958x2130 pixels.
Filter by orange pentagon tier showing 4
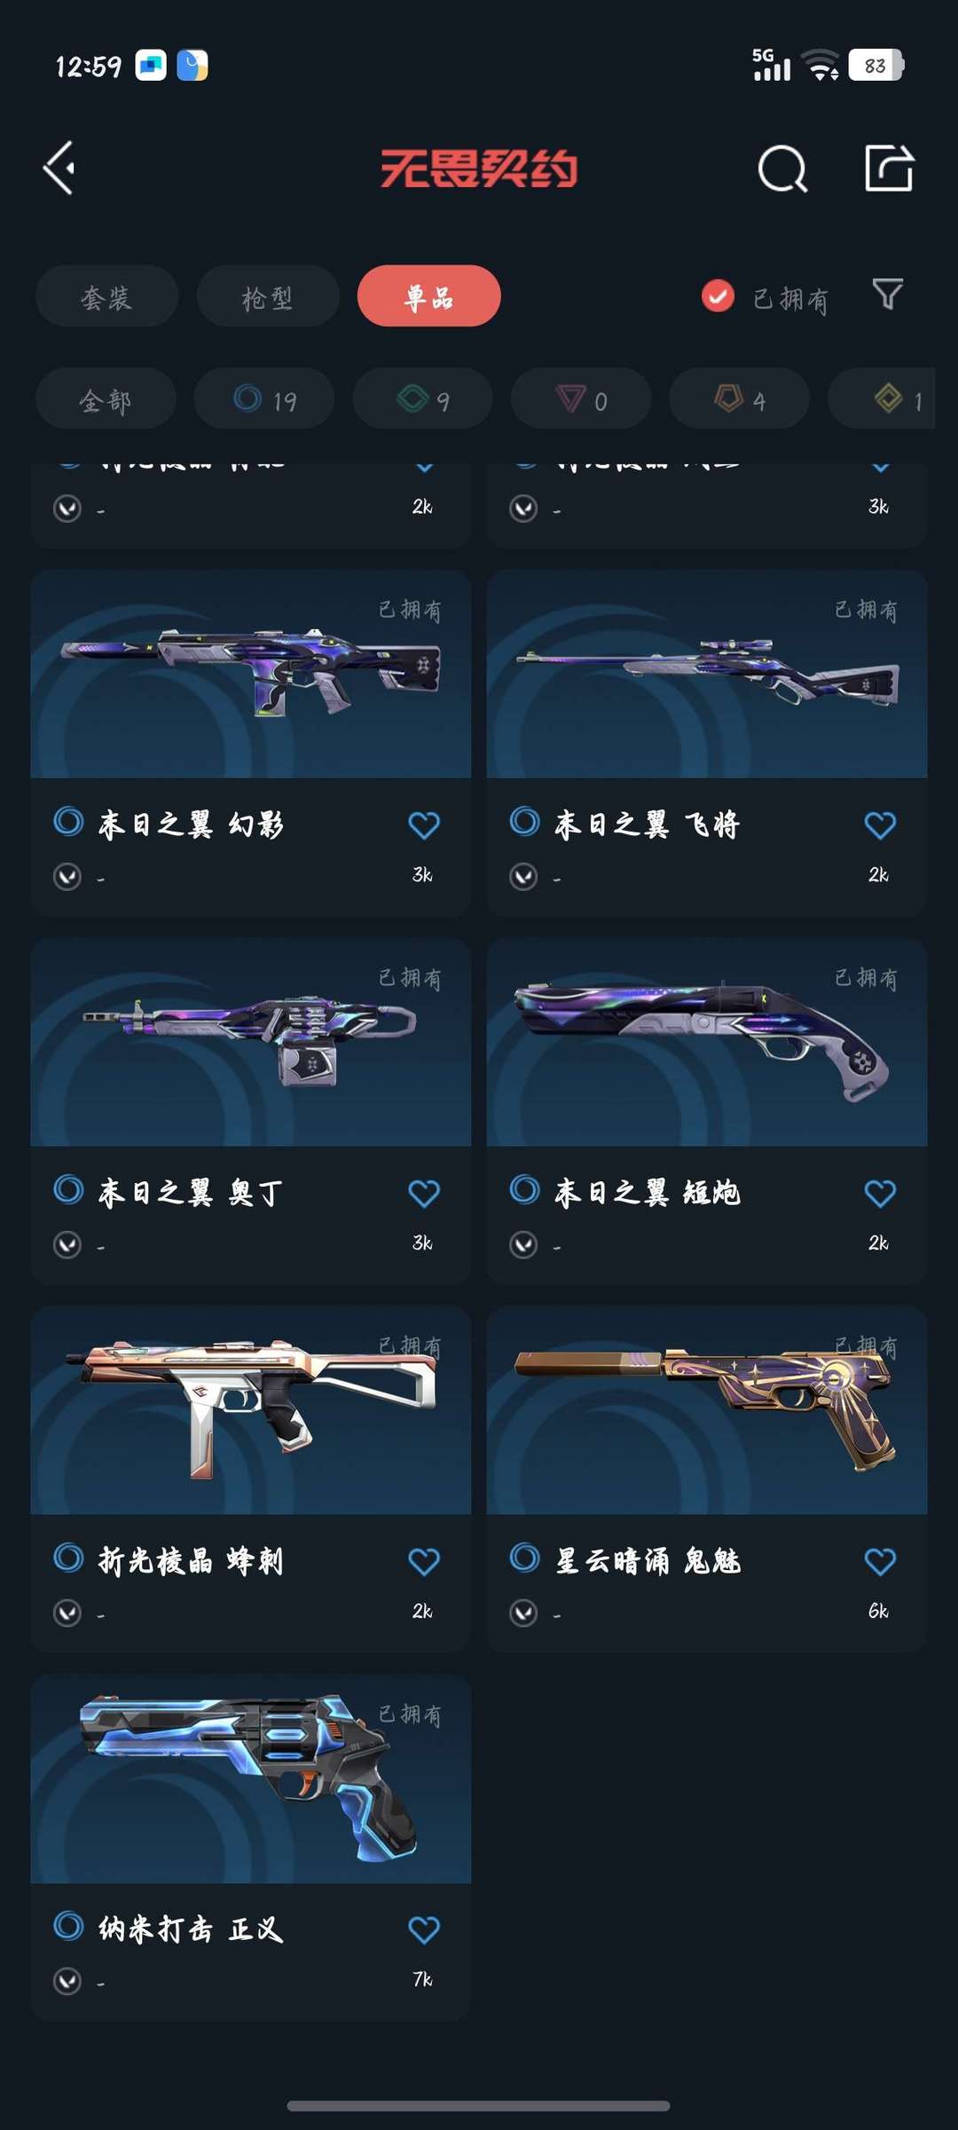[x=740, y=399]
